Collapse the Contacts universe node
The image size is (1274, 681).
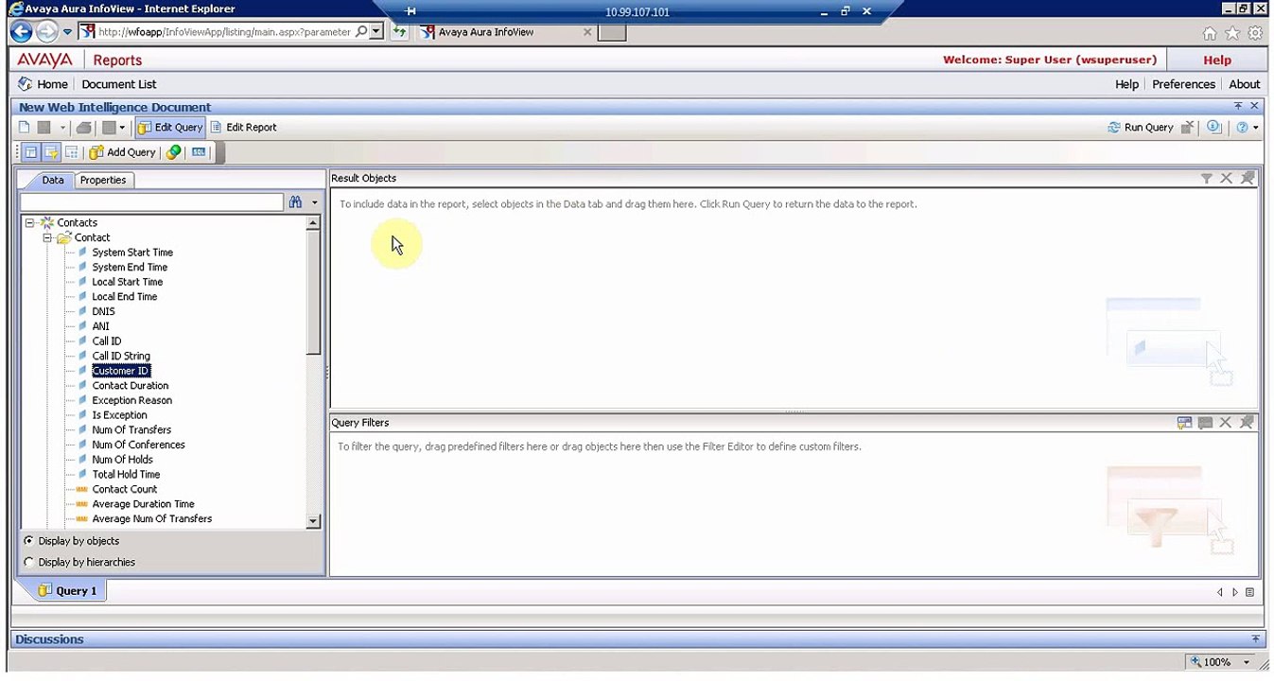tap(30, 223)
